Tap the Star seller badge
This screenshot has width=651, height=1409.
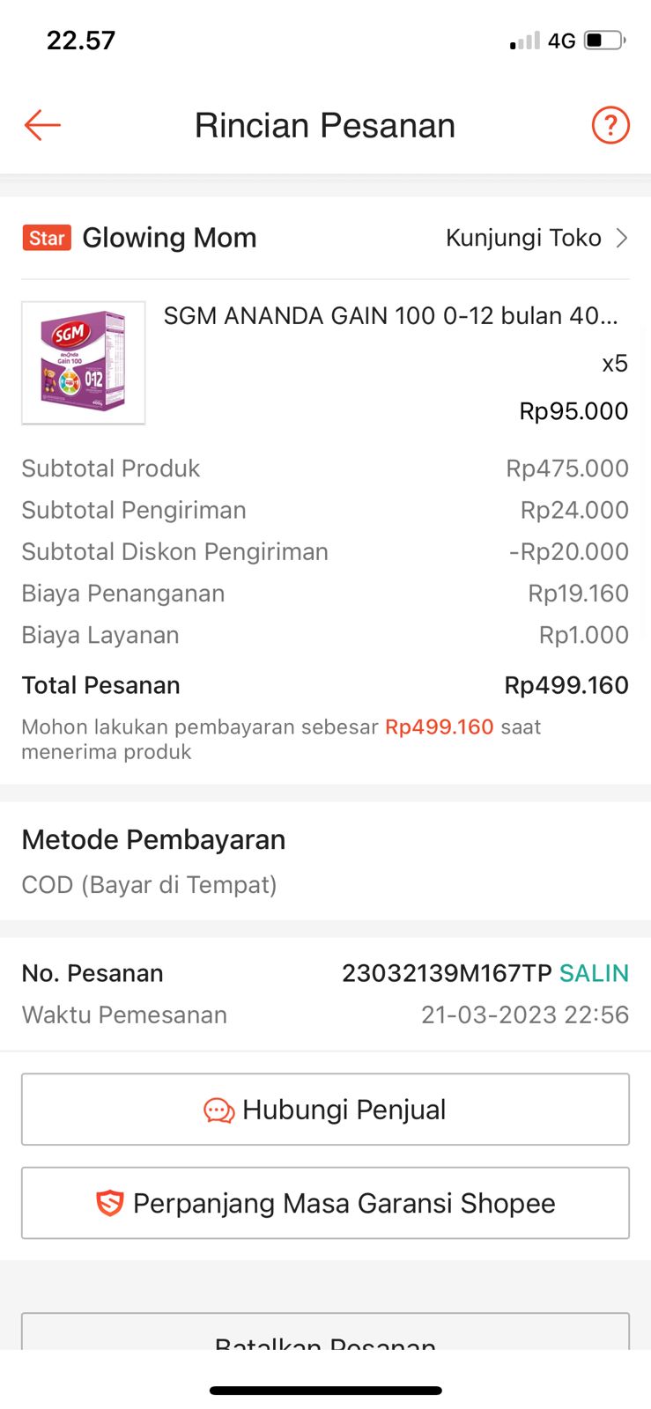tap(47, 238)
